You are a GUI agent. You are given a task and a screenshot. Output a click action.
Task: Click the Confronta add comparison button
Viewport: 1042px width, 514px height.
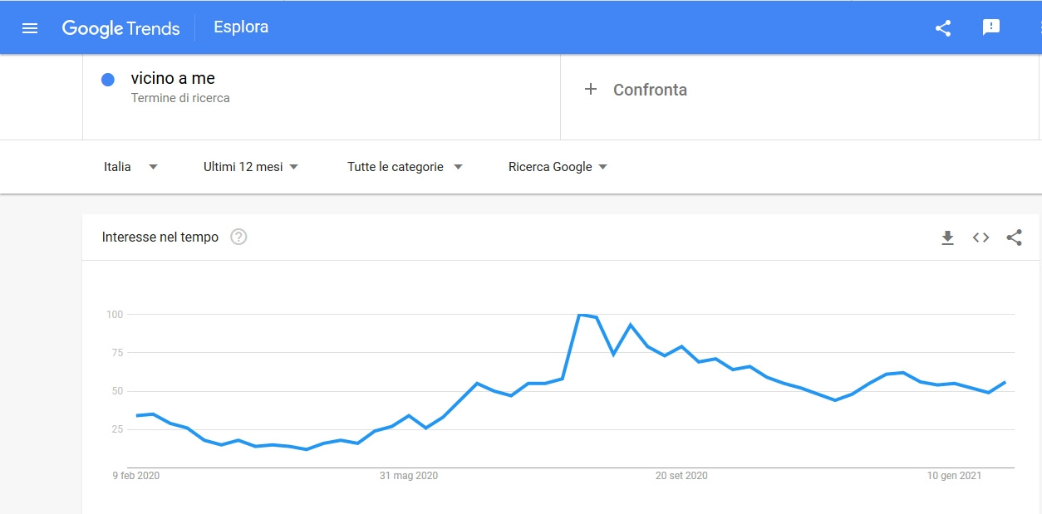click(636, 90)
